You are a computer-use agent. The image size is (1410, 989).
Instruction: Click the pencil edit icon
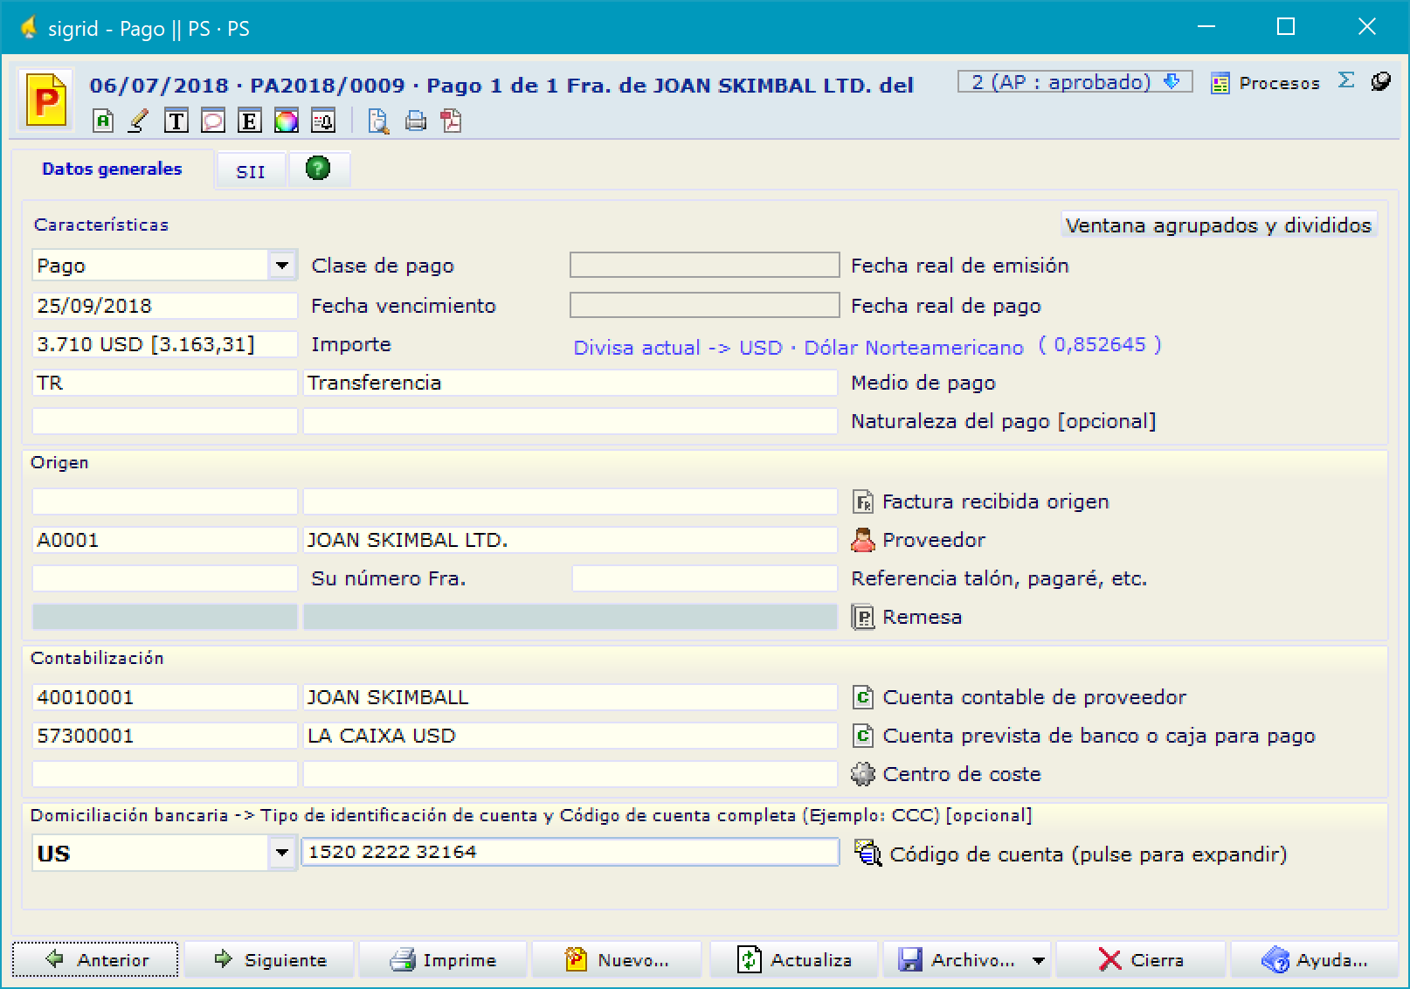click(x=139, y=121)
